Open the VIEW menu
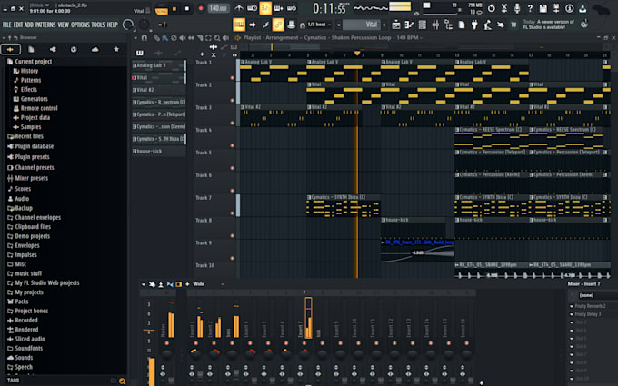The width and height of the screenshot is (618, 386). click(64, 25)
